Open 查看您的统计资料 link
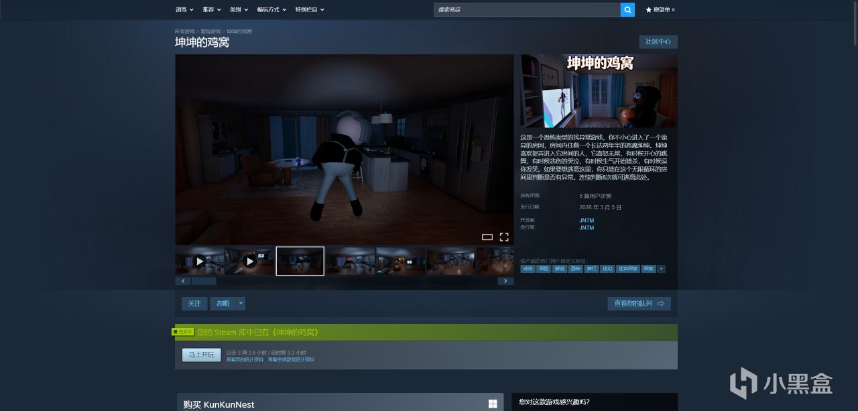The image size is (858, 411). [245, 359]
